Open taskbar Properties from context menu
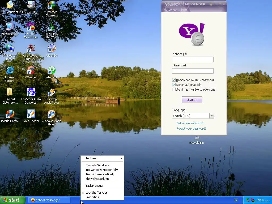This screenshot has height=204, width=272. (102, 197)
